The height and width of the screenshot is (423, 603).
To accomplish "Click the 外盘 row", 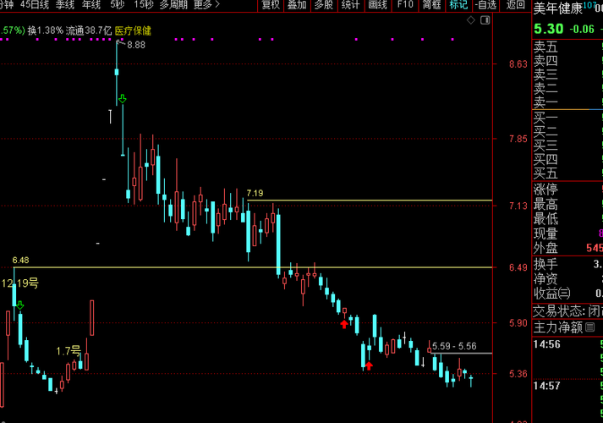I will [567, 248].
